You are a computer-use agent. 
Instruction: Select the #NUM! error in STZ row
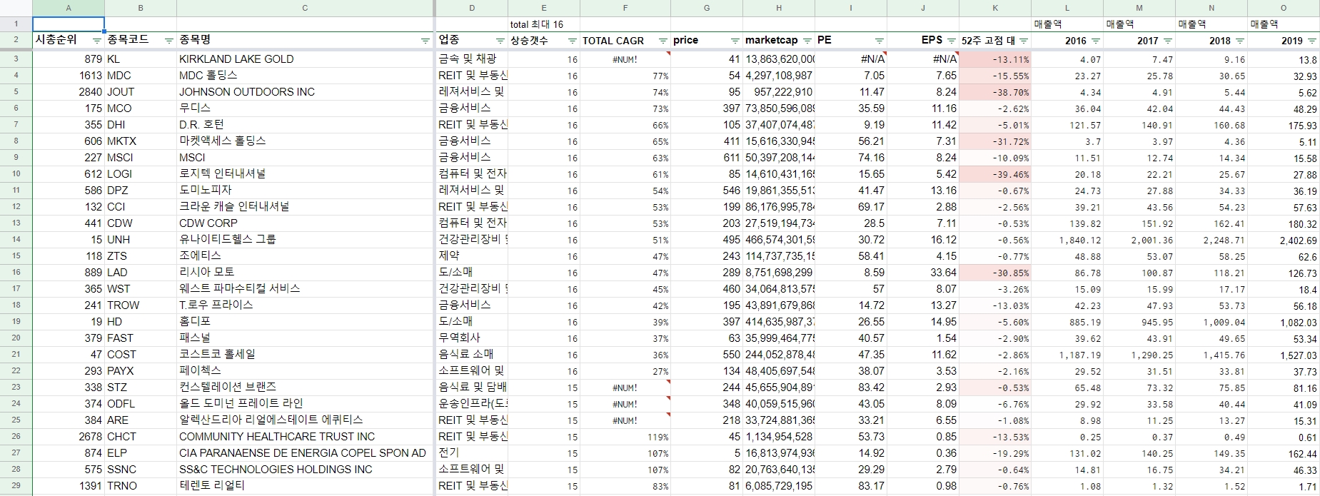(x=625, y=388)
